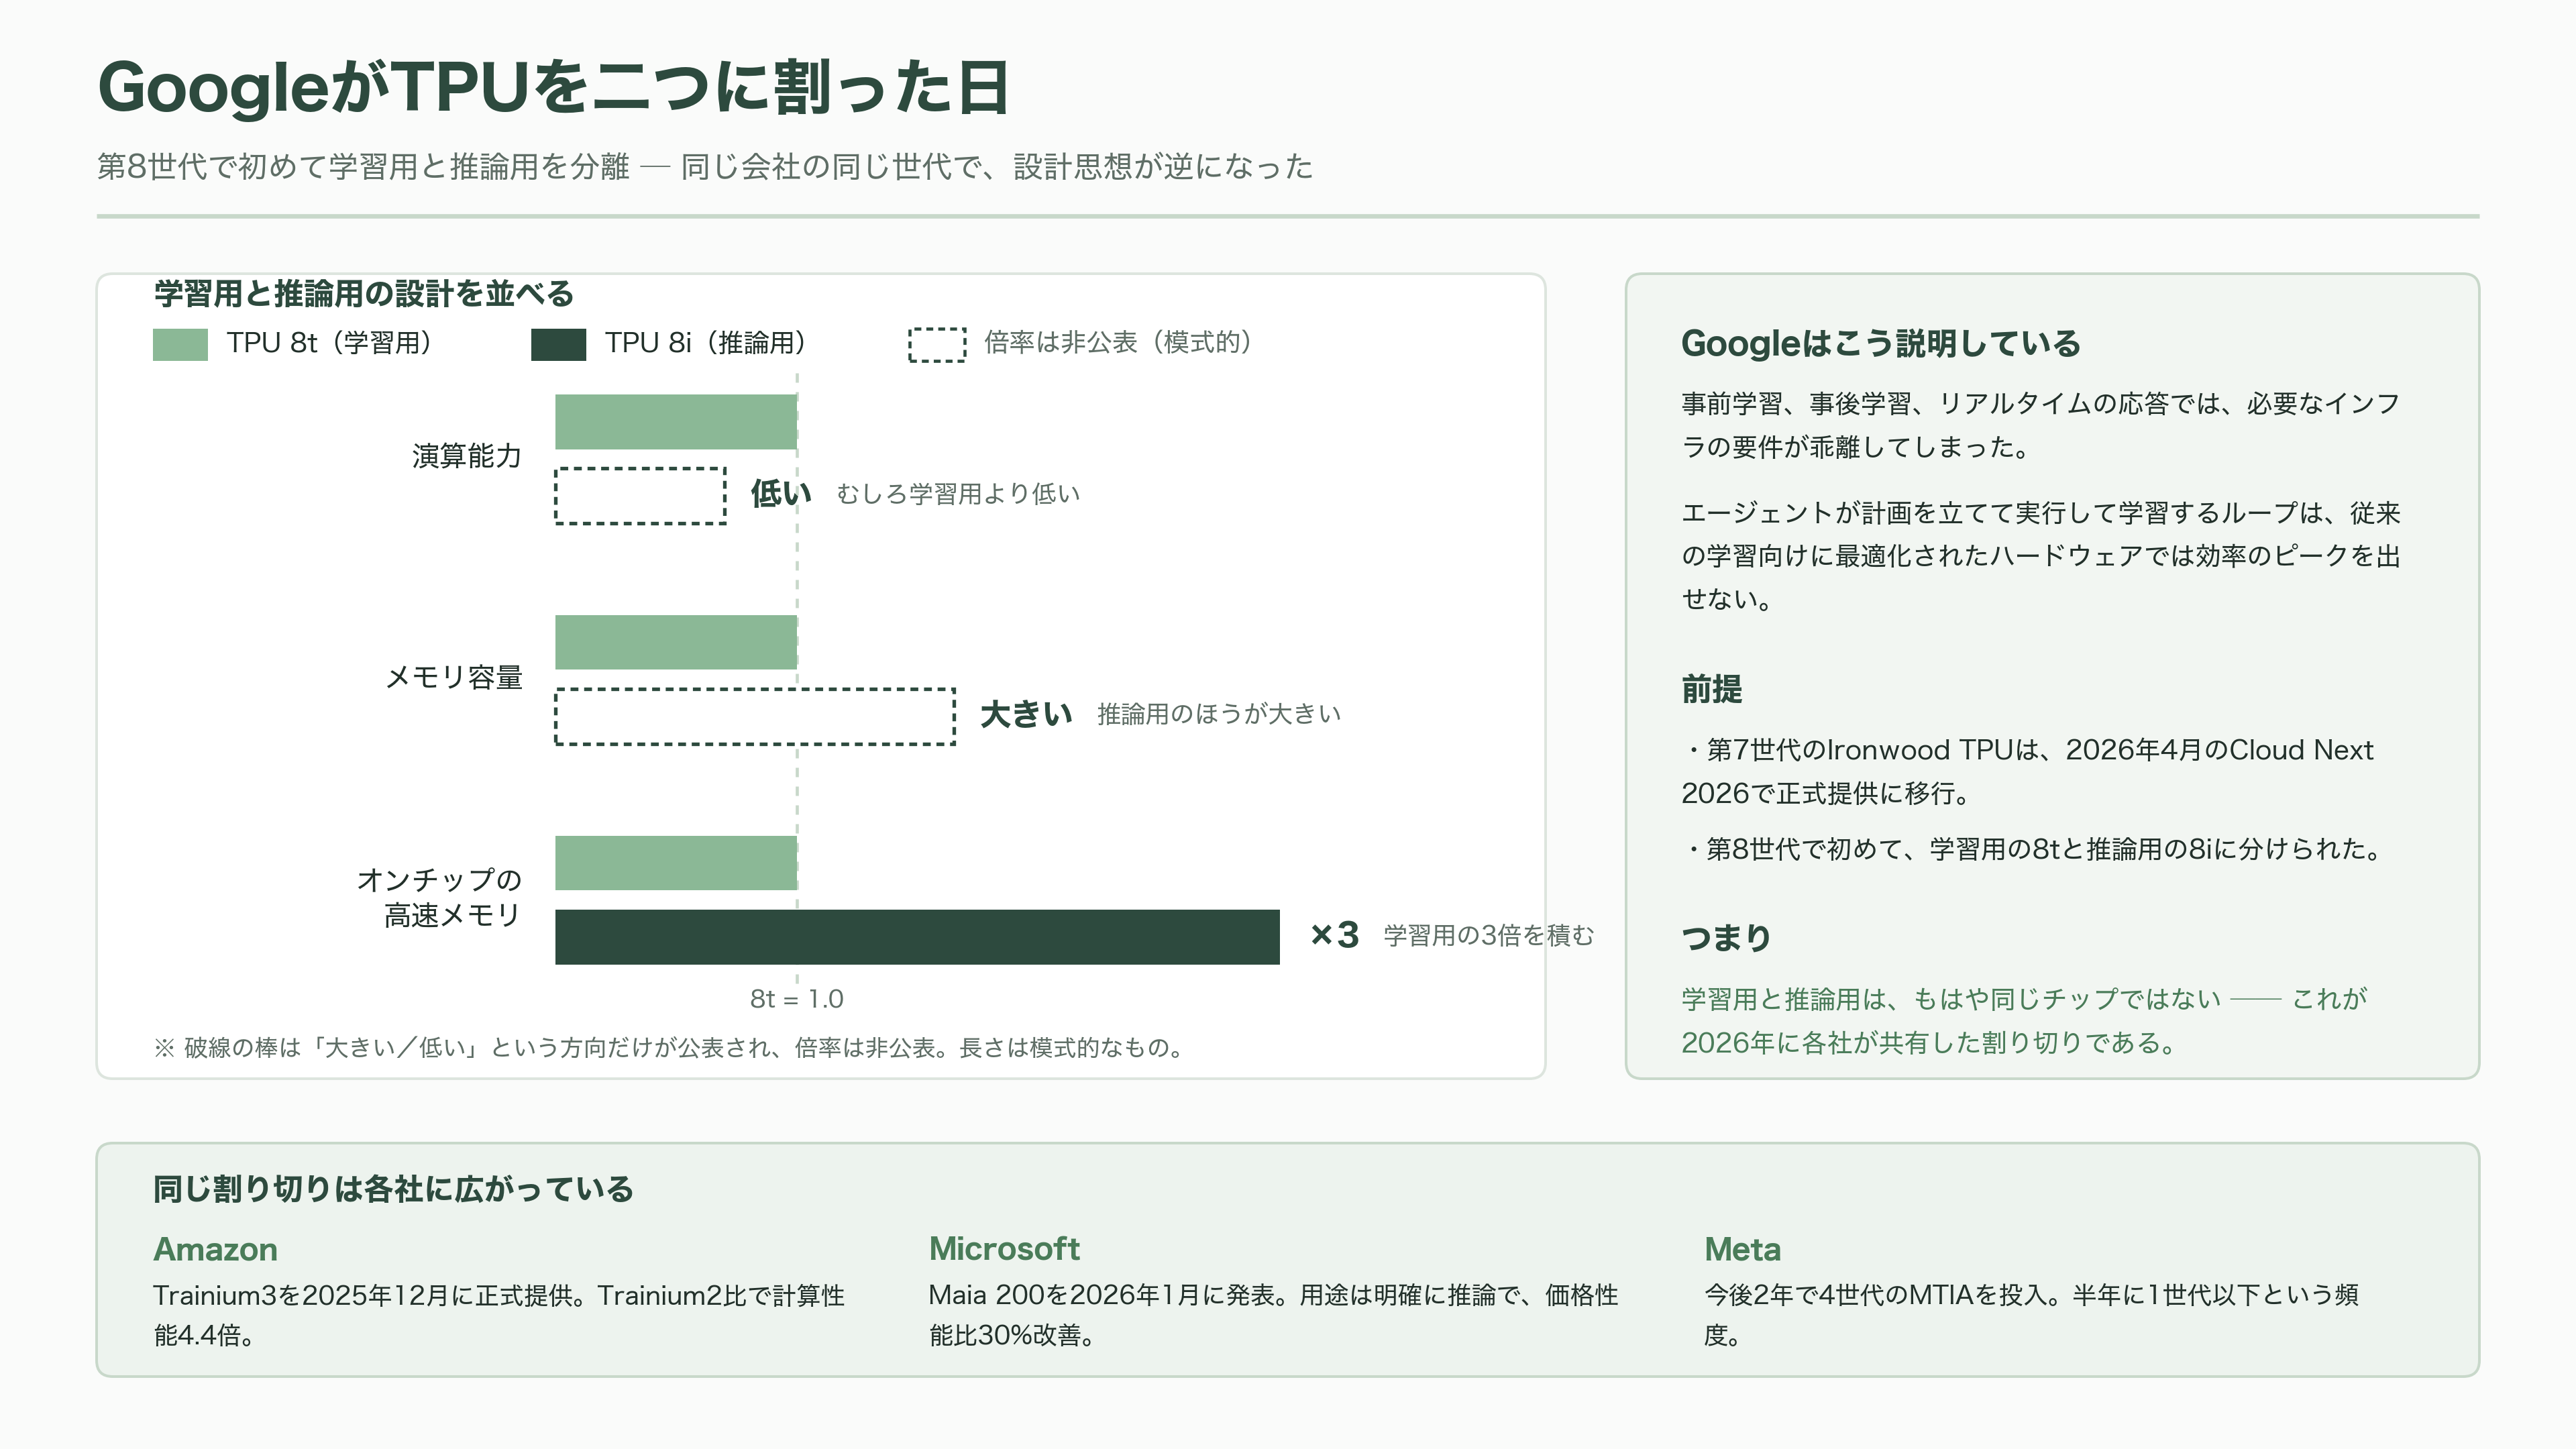Click the paragraph starting '事前学習、事後学習'

pos(2041,425)
